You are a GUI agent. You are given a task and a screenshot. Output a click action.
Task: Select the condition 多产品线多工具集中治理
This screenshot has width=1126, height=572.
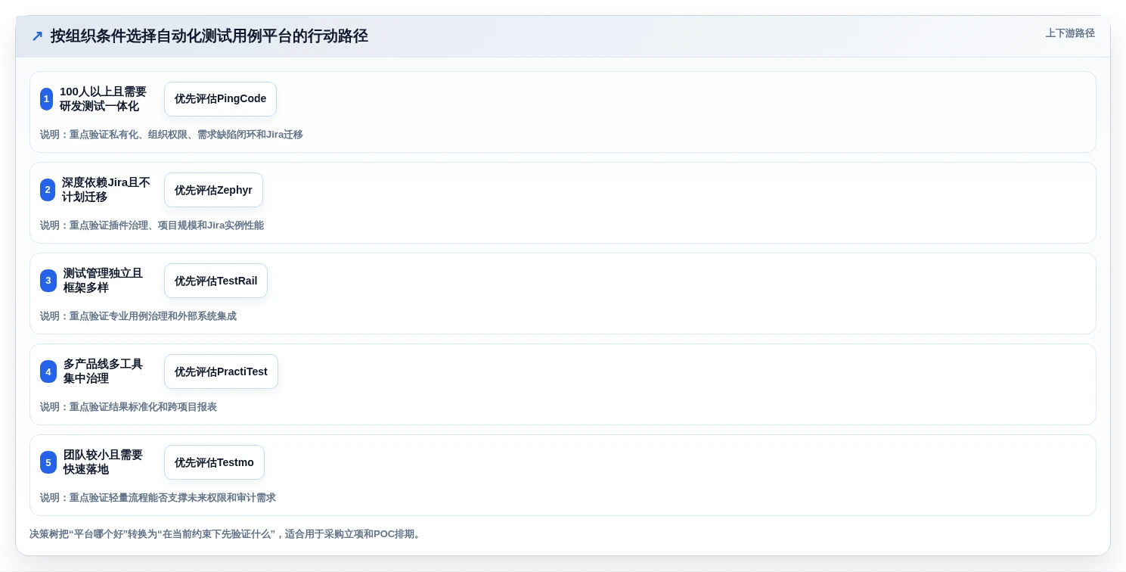point(103,371)
